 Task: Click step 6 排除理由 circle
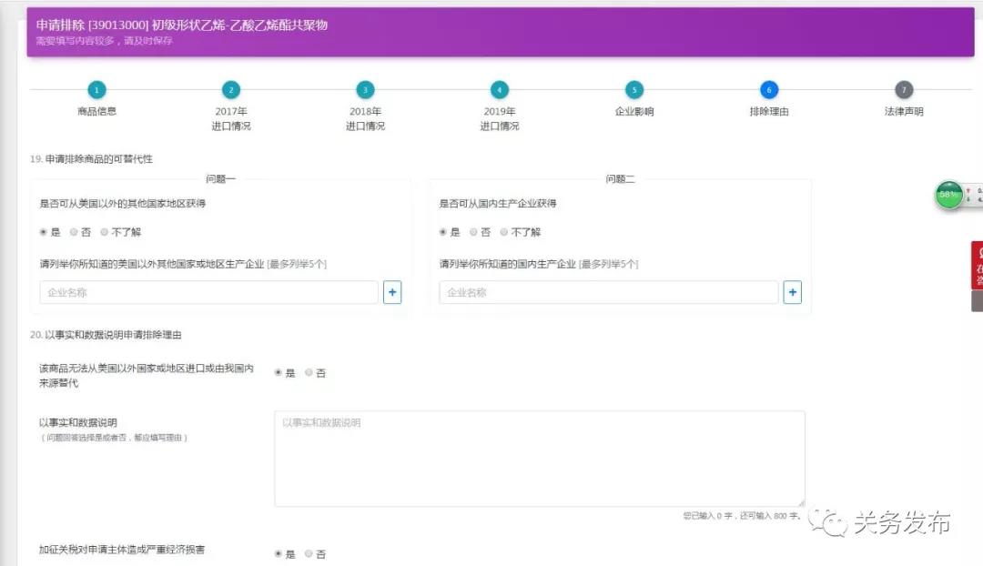point(769,90)
